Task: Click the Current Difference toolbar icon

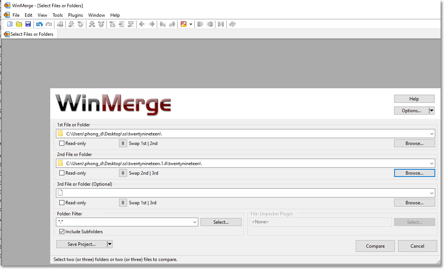Action: pos(121,24)
